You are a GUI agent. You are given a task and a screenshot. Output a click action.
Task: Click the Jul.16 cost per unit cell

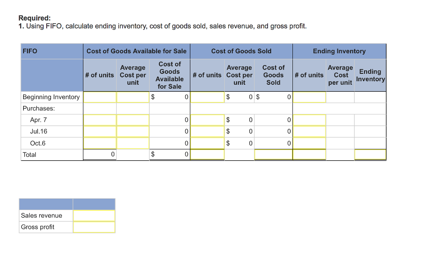[x=133, y=131]
